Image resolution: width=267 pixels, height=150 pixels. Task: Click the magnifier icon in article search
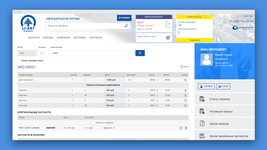[126, 26]
